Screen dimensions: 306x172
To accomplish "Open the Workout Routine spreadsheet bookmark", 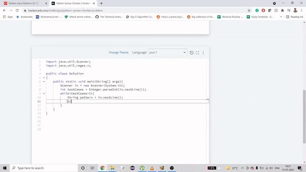I will (x=230, y=17).
